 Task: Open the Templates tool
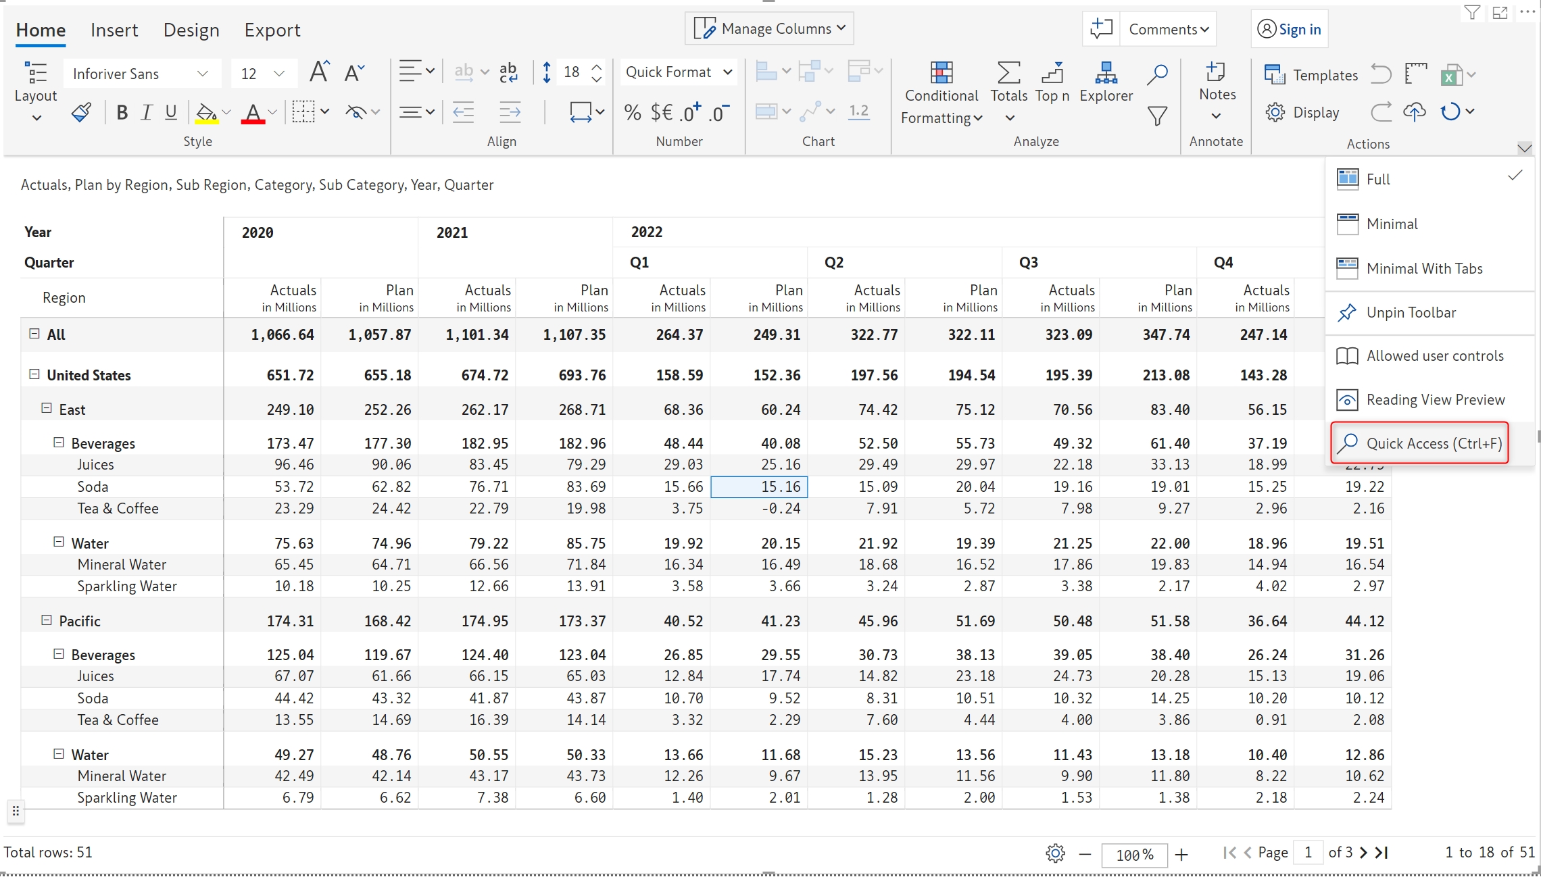(1311, 75)
